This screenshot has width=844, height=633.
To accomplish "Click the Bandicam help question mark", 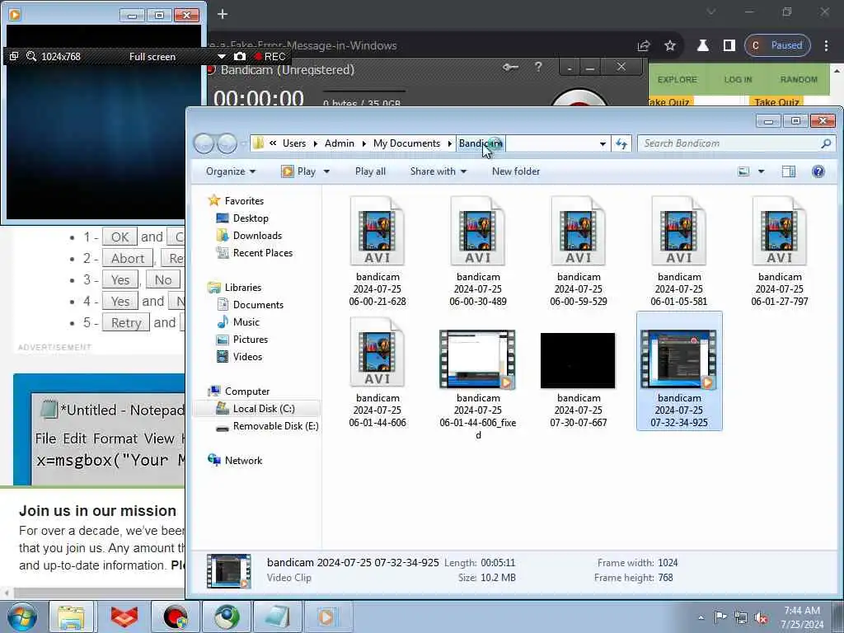I will pos(537,68).
